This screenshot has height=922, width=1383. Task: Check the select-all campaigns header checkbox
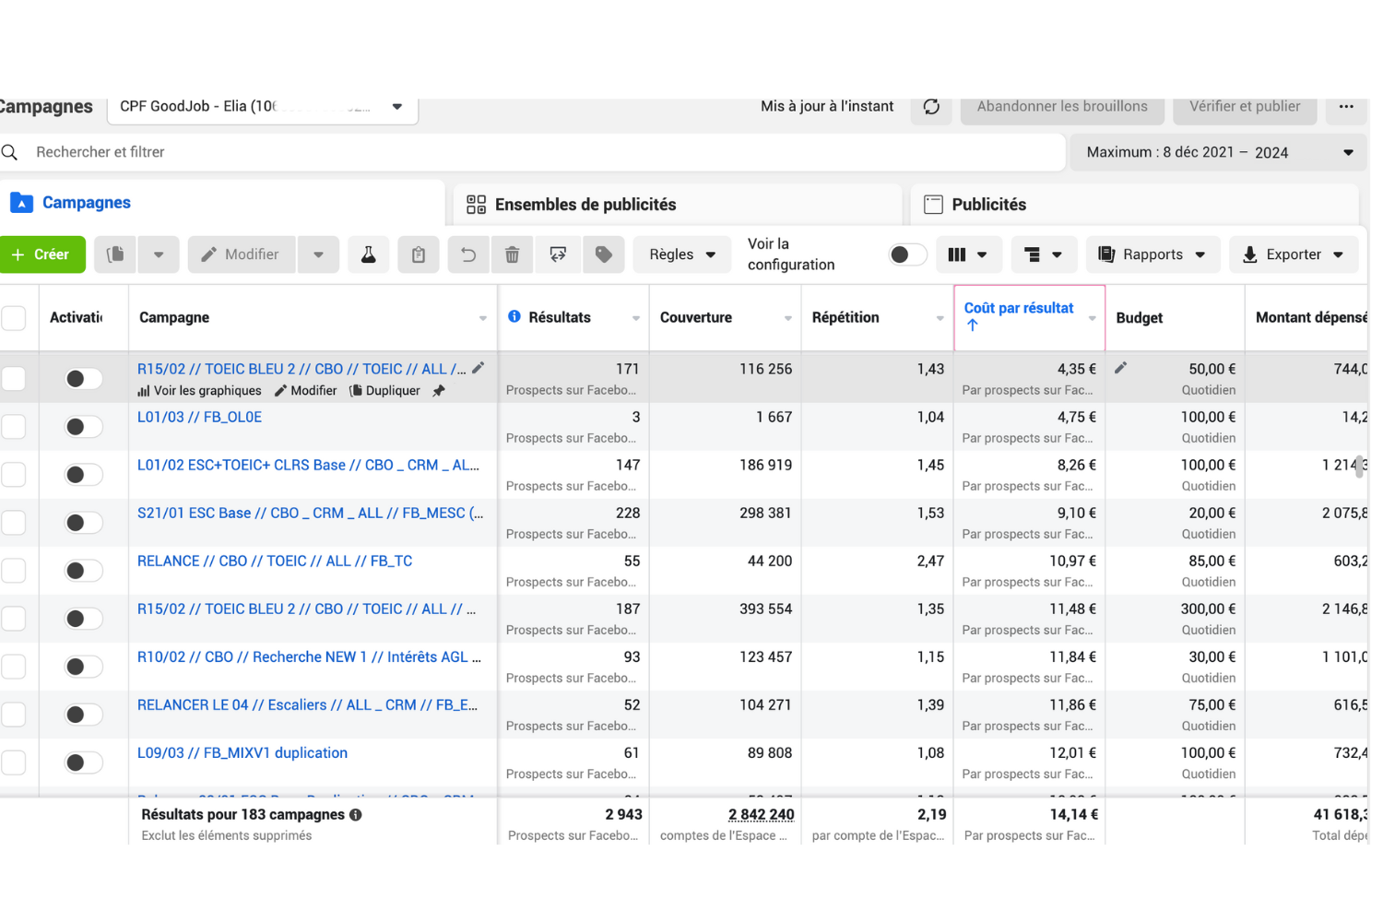(x=14, y=318)
